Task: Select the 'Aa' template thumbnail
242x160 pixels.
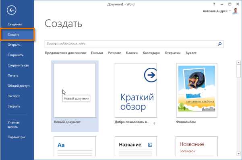Action: (75, 146)
